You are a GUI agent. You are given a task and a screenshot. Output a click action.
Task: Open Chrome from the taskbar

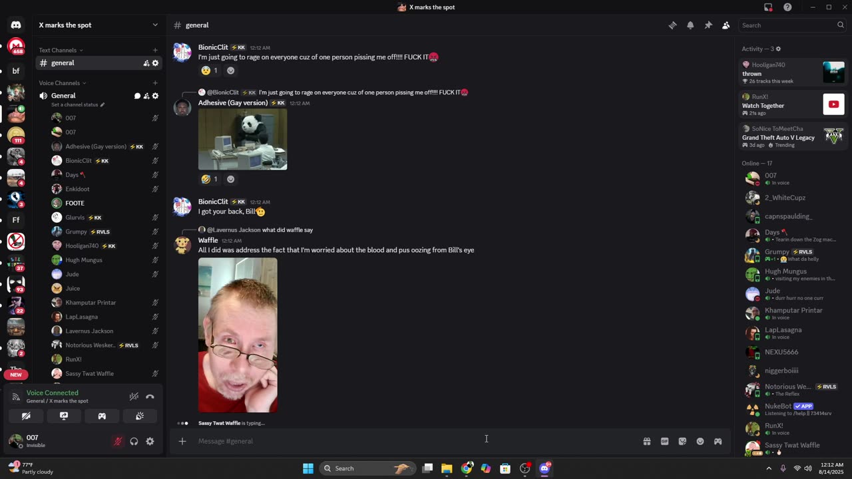pos(467,468)
